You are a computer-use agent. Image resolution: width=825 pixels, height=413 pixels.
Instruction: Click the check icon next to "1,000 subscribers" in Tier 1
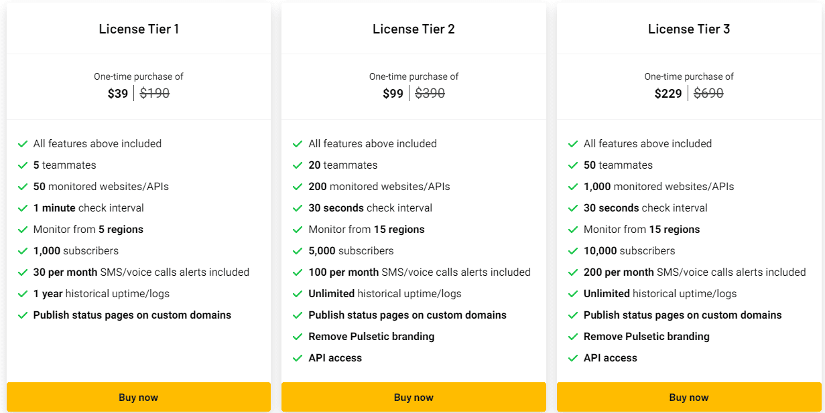[22, 250]
